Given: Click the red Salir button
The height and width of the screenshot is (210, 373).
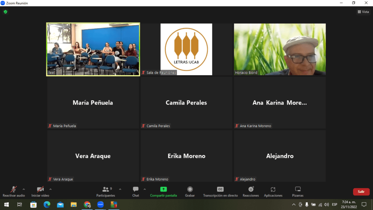Looking at the screenshot, I should click(361, 192).
